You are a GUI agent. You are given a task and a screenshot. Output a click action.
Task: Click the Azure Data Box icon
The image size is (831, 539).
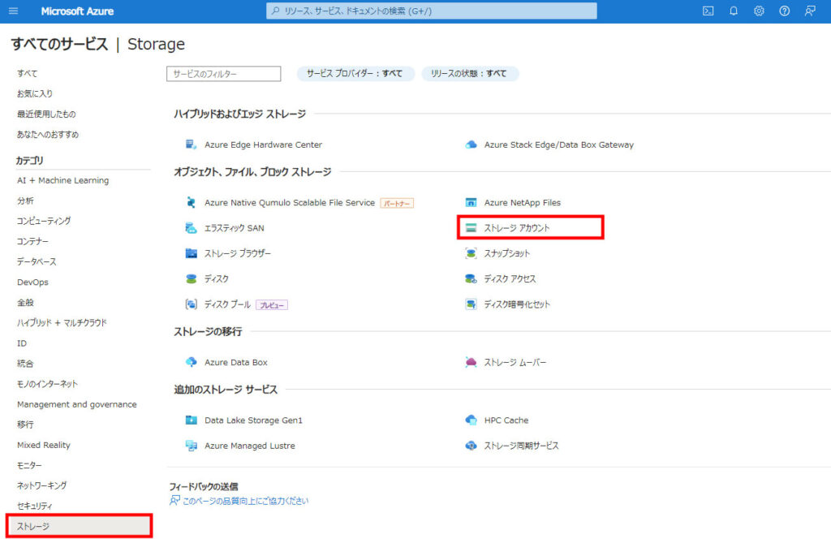191,362
